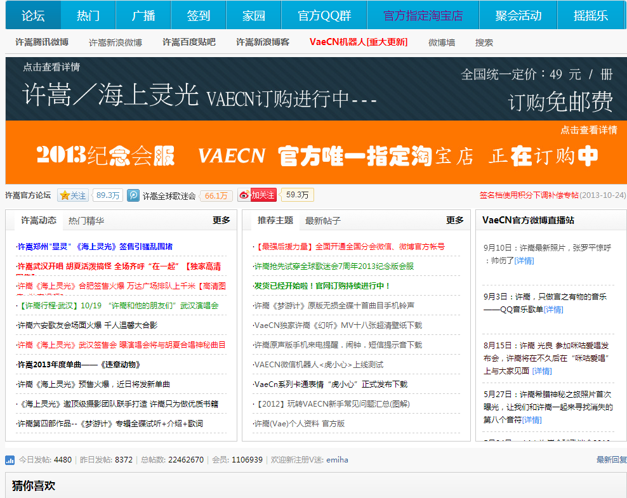The width and height of the screenshot is (627, 498).
Task: Open the 合肥签售火爆 万达广场 post
Action: pos(122,285)
